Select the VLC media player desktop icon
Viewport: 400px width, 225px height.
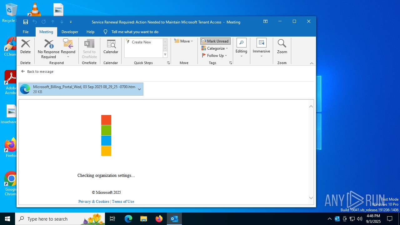[35, 9]
